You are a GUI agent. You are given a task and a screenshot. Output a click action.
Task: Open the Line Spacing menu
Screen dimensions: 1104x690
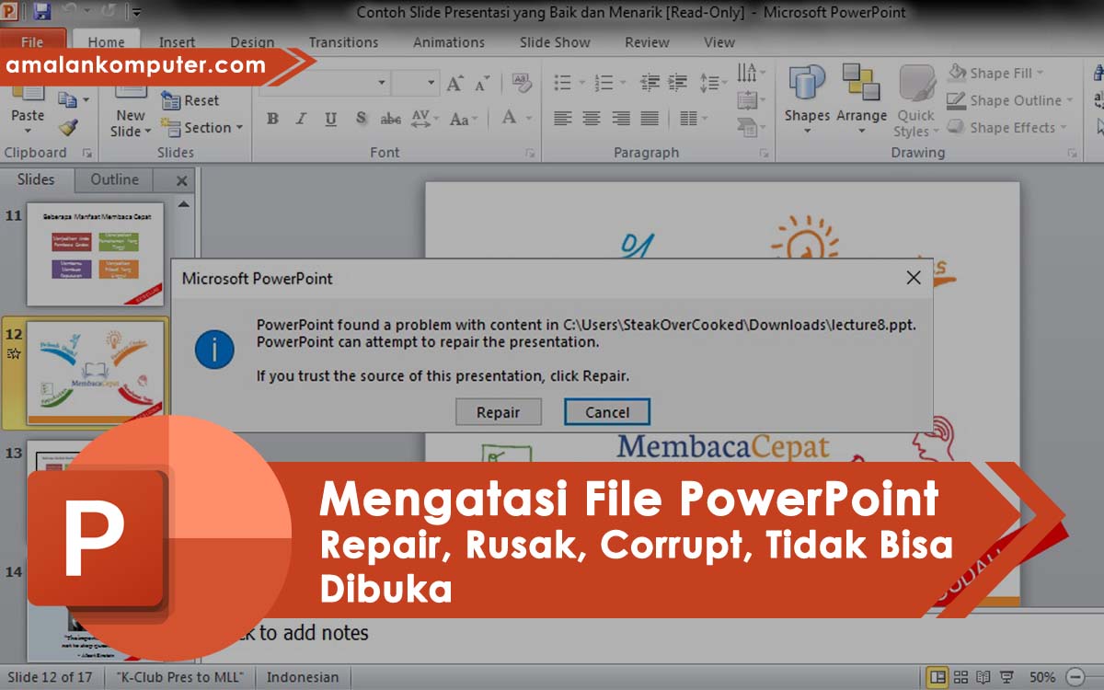713,83
